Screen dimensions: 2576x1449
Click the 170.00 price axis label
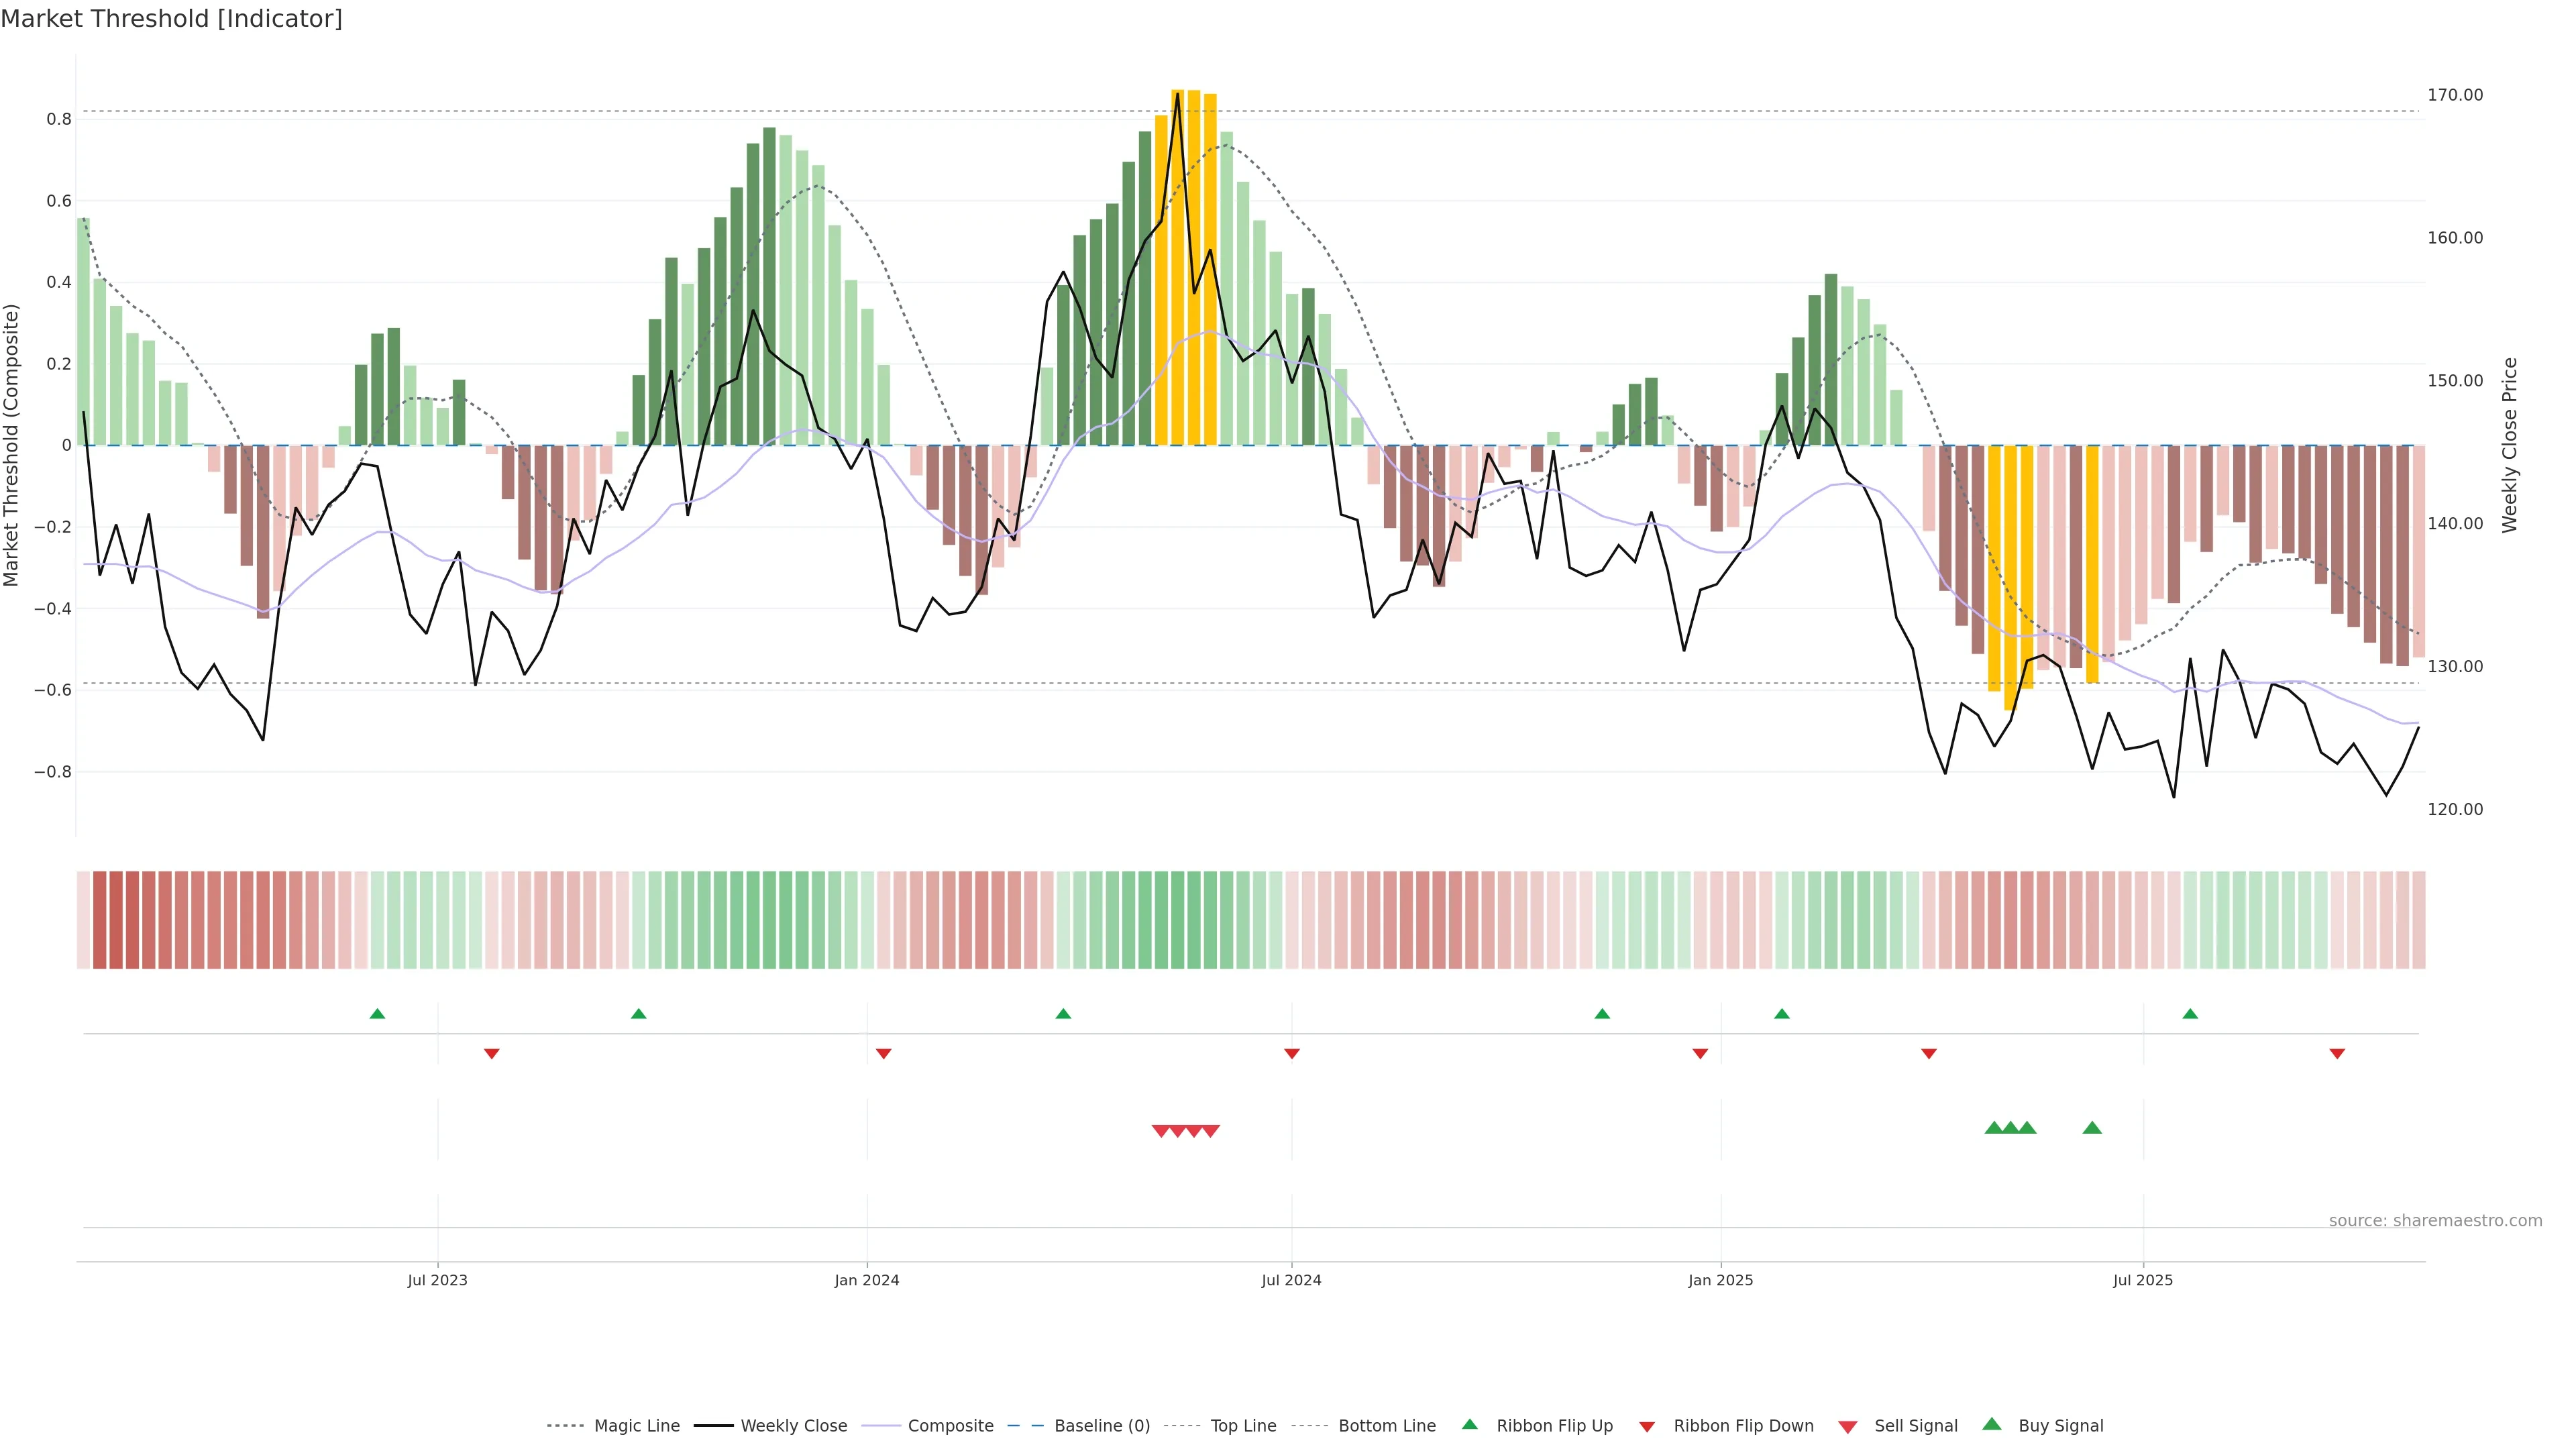pyautogui.click(x=2455, y=95)
